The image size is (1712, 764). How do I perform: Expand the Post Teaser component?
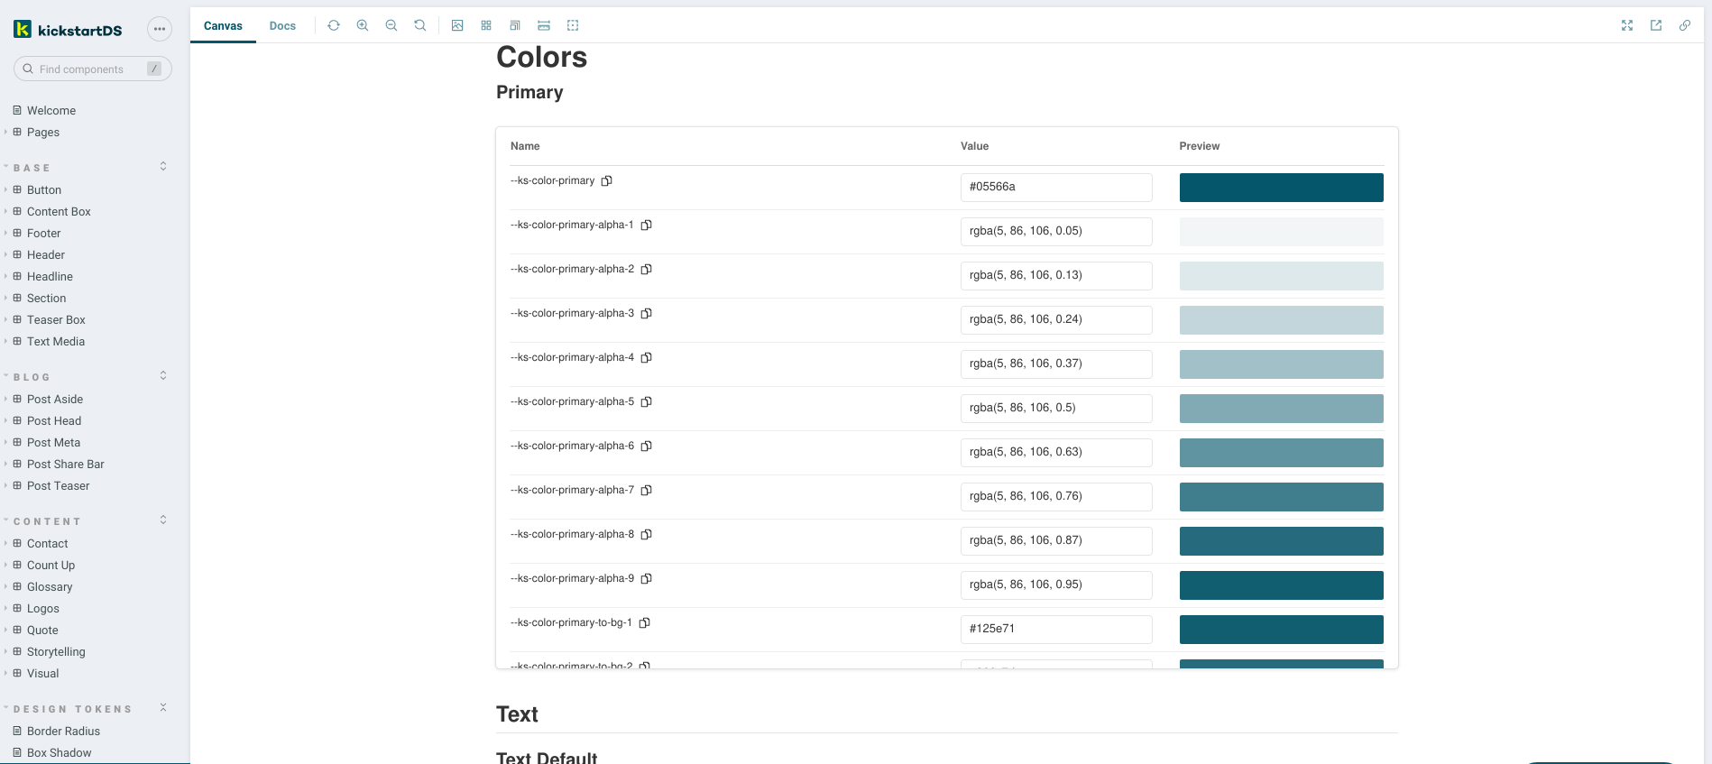[x=58, y=485]
